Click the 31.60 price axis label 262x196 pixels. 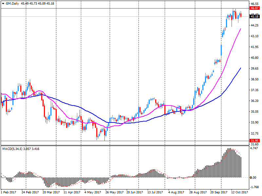(x=254, y=144)
